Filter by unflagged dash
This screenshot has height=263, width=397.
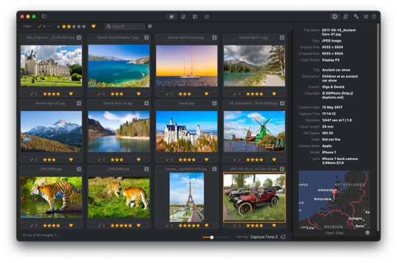point(49,26)
